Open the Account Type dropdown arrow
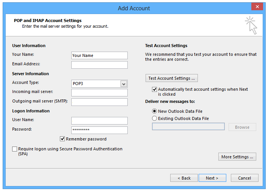268x194 pixels. [x=124, y=84]
